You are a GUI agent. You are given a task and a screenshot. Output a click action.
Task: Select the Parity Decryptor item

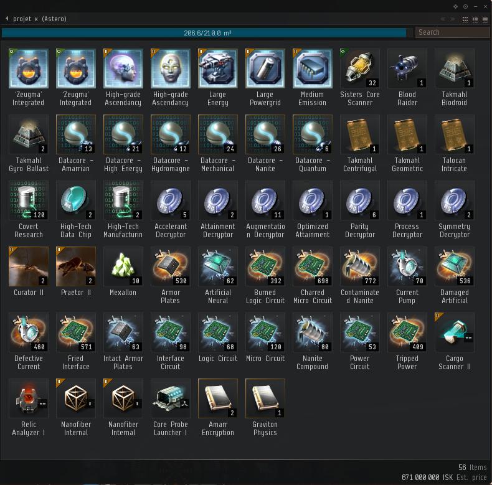[x=359, y=200]
